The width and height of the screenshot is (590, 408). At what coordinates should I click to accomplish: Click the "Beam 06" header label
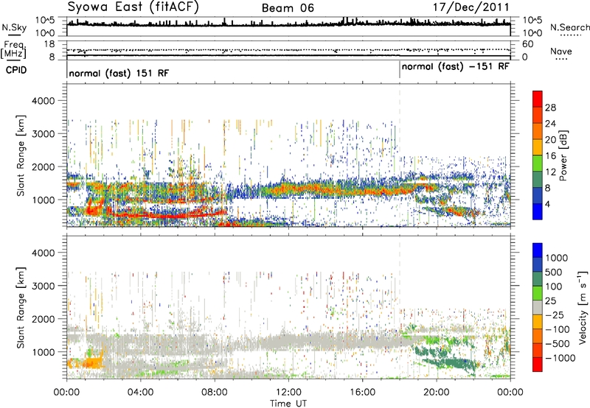(288, 8)
